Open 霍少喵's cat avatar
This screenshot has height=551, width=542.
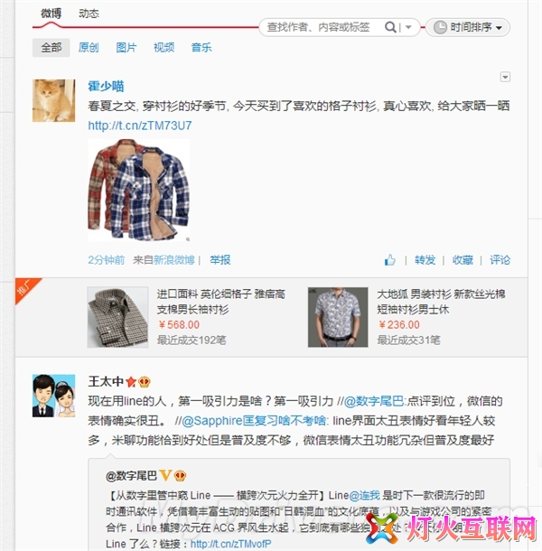54,100
